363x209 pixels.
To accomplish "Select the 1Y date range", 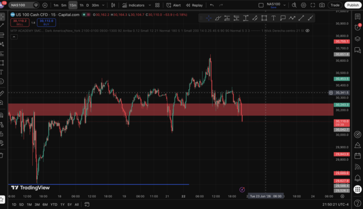I will [x=63, y=204].
